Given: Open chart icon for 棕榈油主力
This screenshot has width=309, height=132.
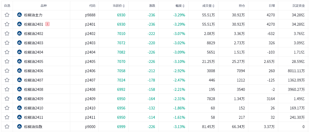Looking at the screenshot, I should [19, 15].
